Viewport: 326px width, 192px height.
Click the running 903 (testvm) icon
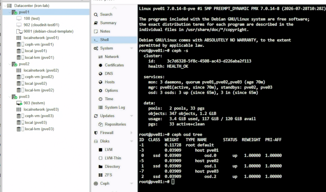click(19, 103)
